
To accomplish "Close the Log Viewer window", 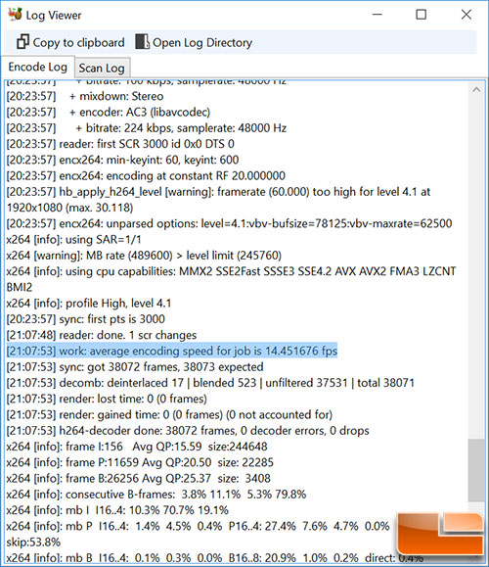I will (x=467, y=15).
